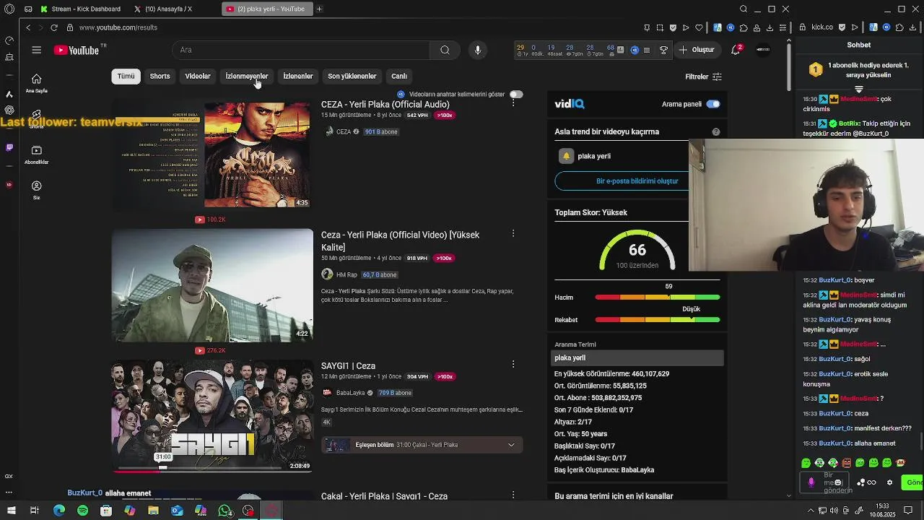This screenshot has width=924, height=520.
Task: Click the address bar URL
Action: pyautogui.click(x=118, y=27)
